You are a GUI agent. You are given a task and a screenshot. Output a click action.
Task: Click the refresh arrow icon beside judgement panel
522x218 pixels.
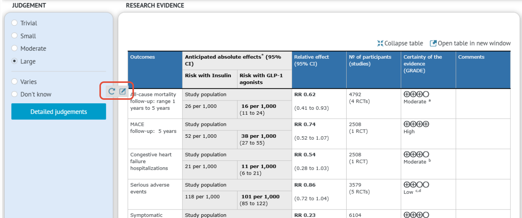coord(111,91)
